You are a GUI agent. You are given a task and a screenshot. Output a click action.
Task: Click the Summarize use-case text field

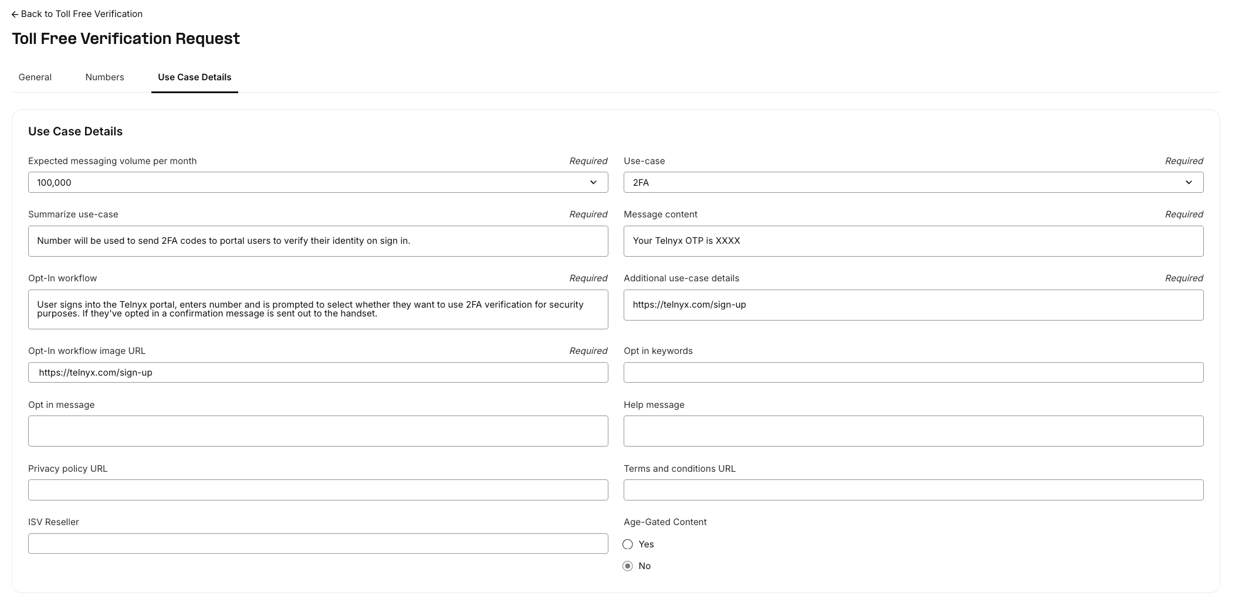pos(317,241)
